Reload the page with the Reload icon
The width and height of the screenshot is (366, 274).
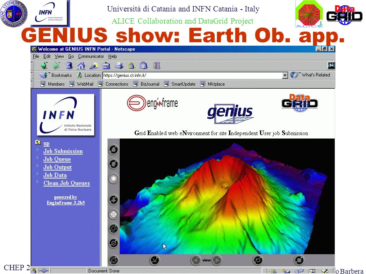click(x=69, y=66)
